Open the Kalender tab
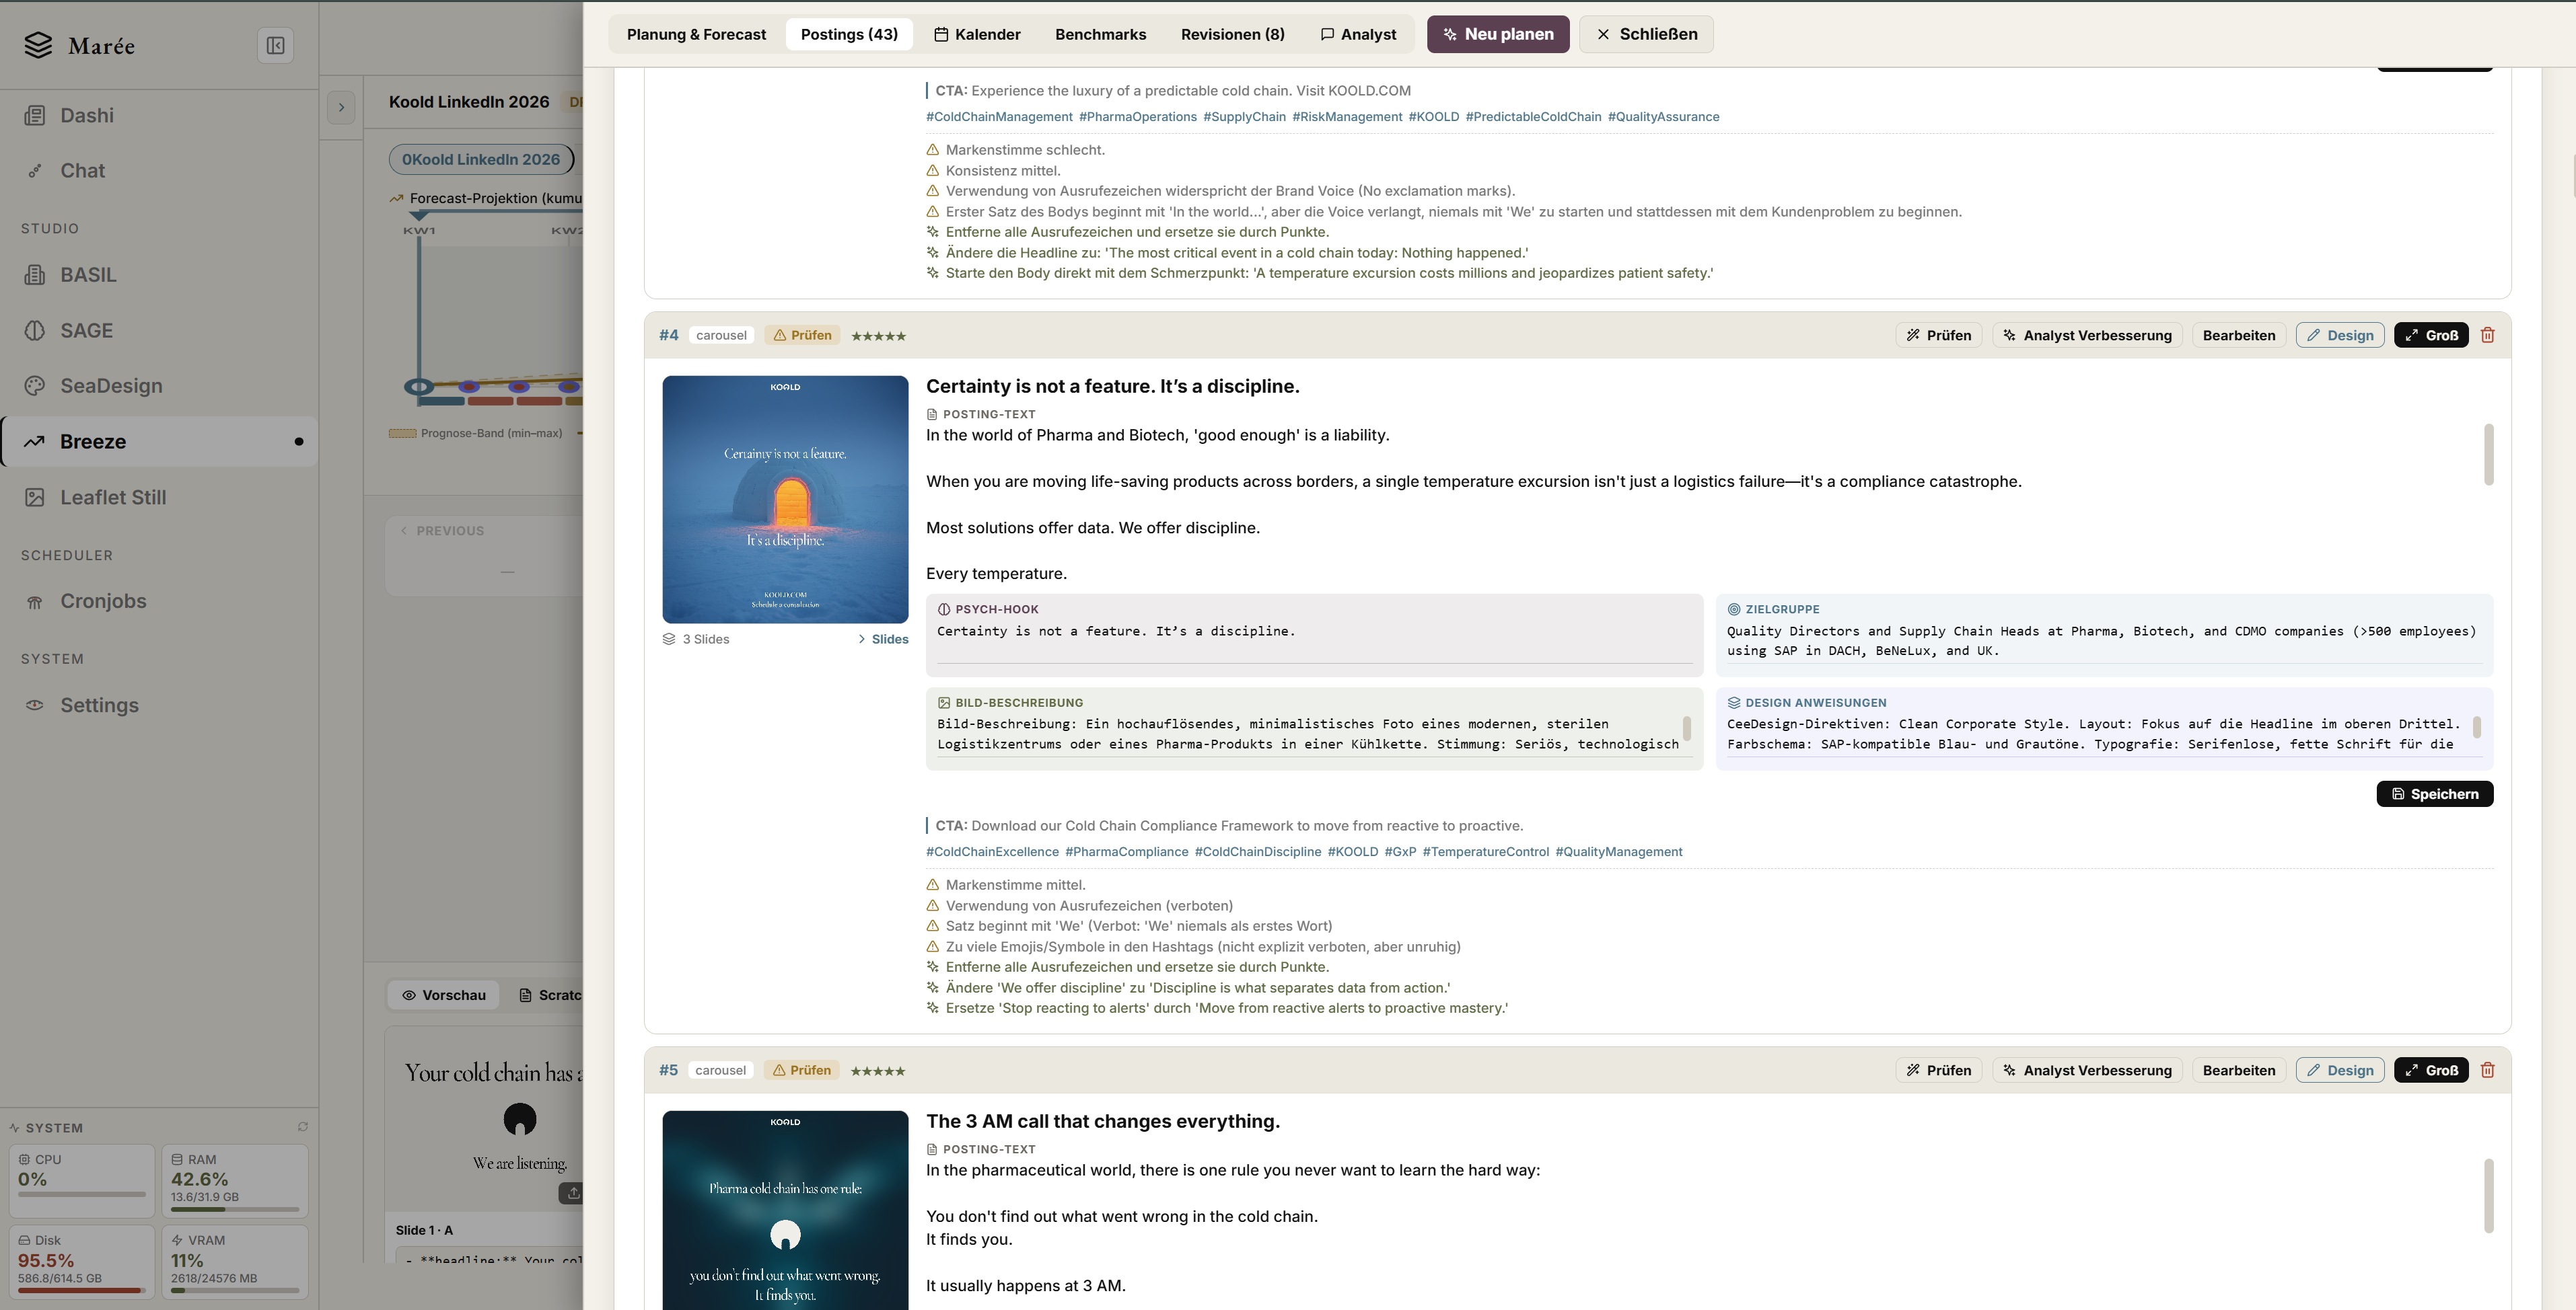Viewport: 2576px width, 1310px height. pyautogui.click(x=977, y=34)
